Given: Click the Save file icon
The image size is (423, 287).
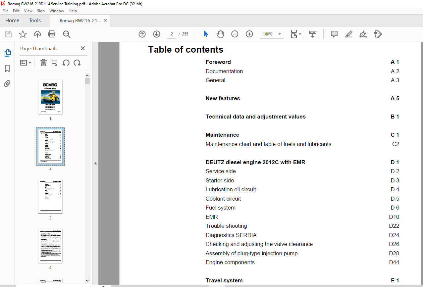Looking at the screenshot, I should click(x=8, y=34).
